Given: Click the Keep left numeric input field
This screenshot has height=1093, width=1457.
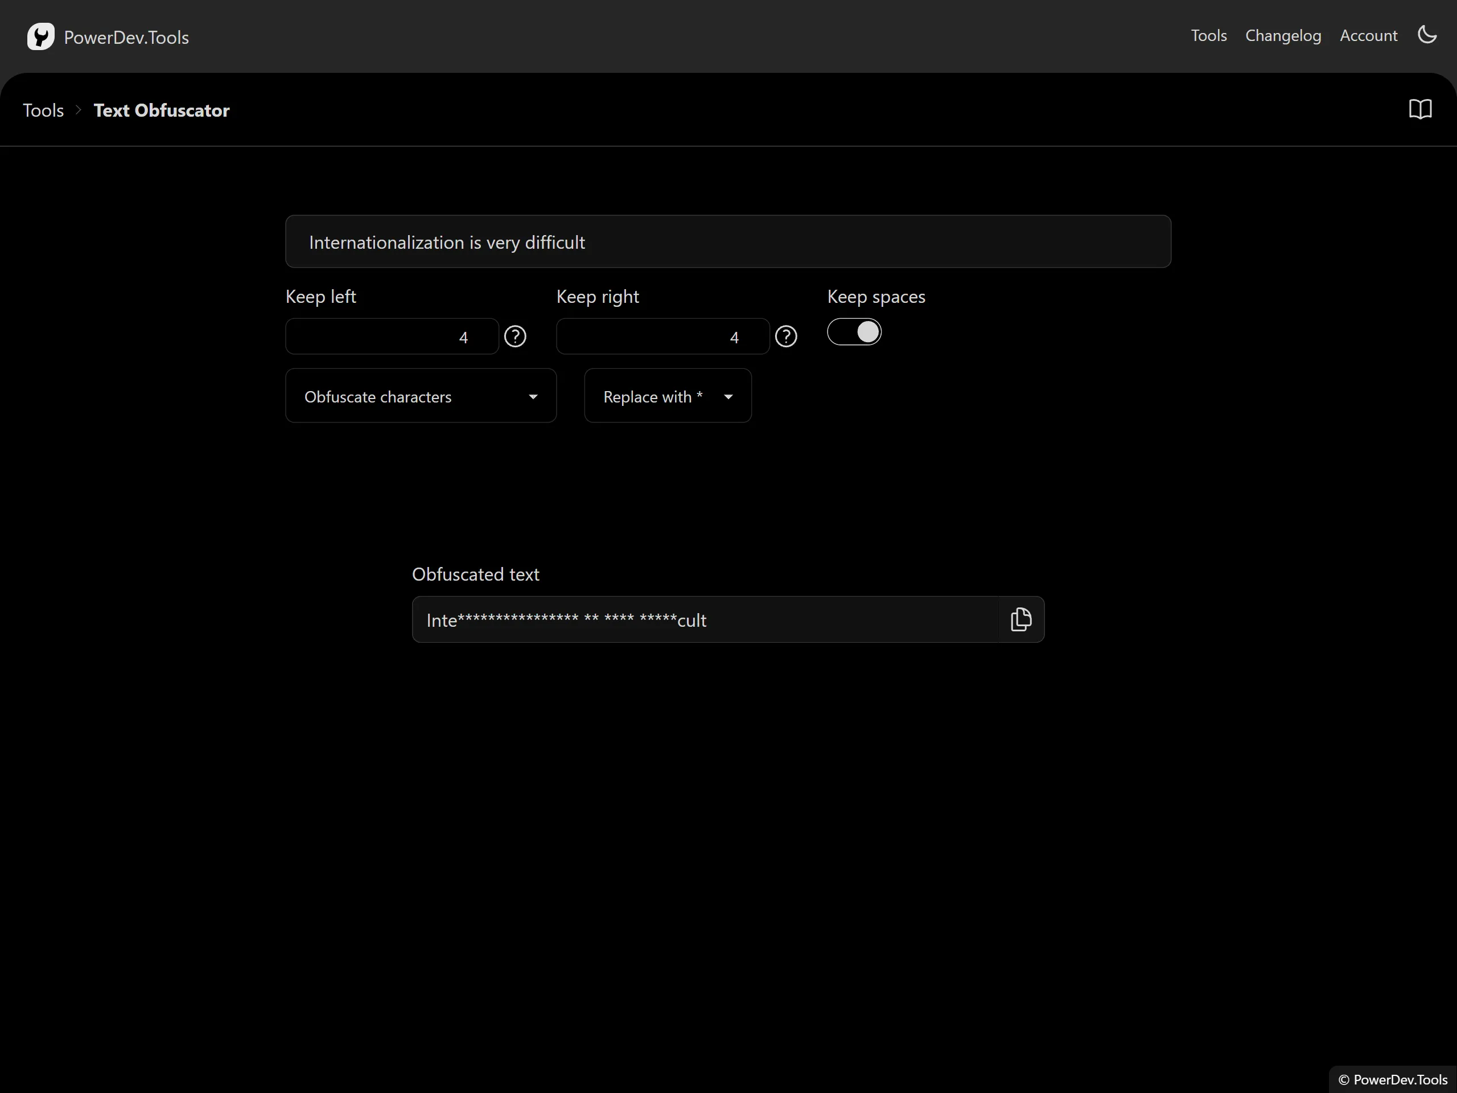Looking at the screenshot, I should [x=391, y=336].
